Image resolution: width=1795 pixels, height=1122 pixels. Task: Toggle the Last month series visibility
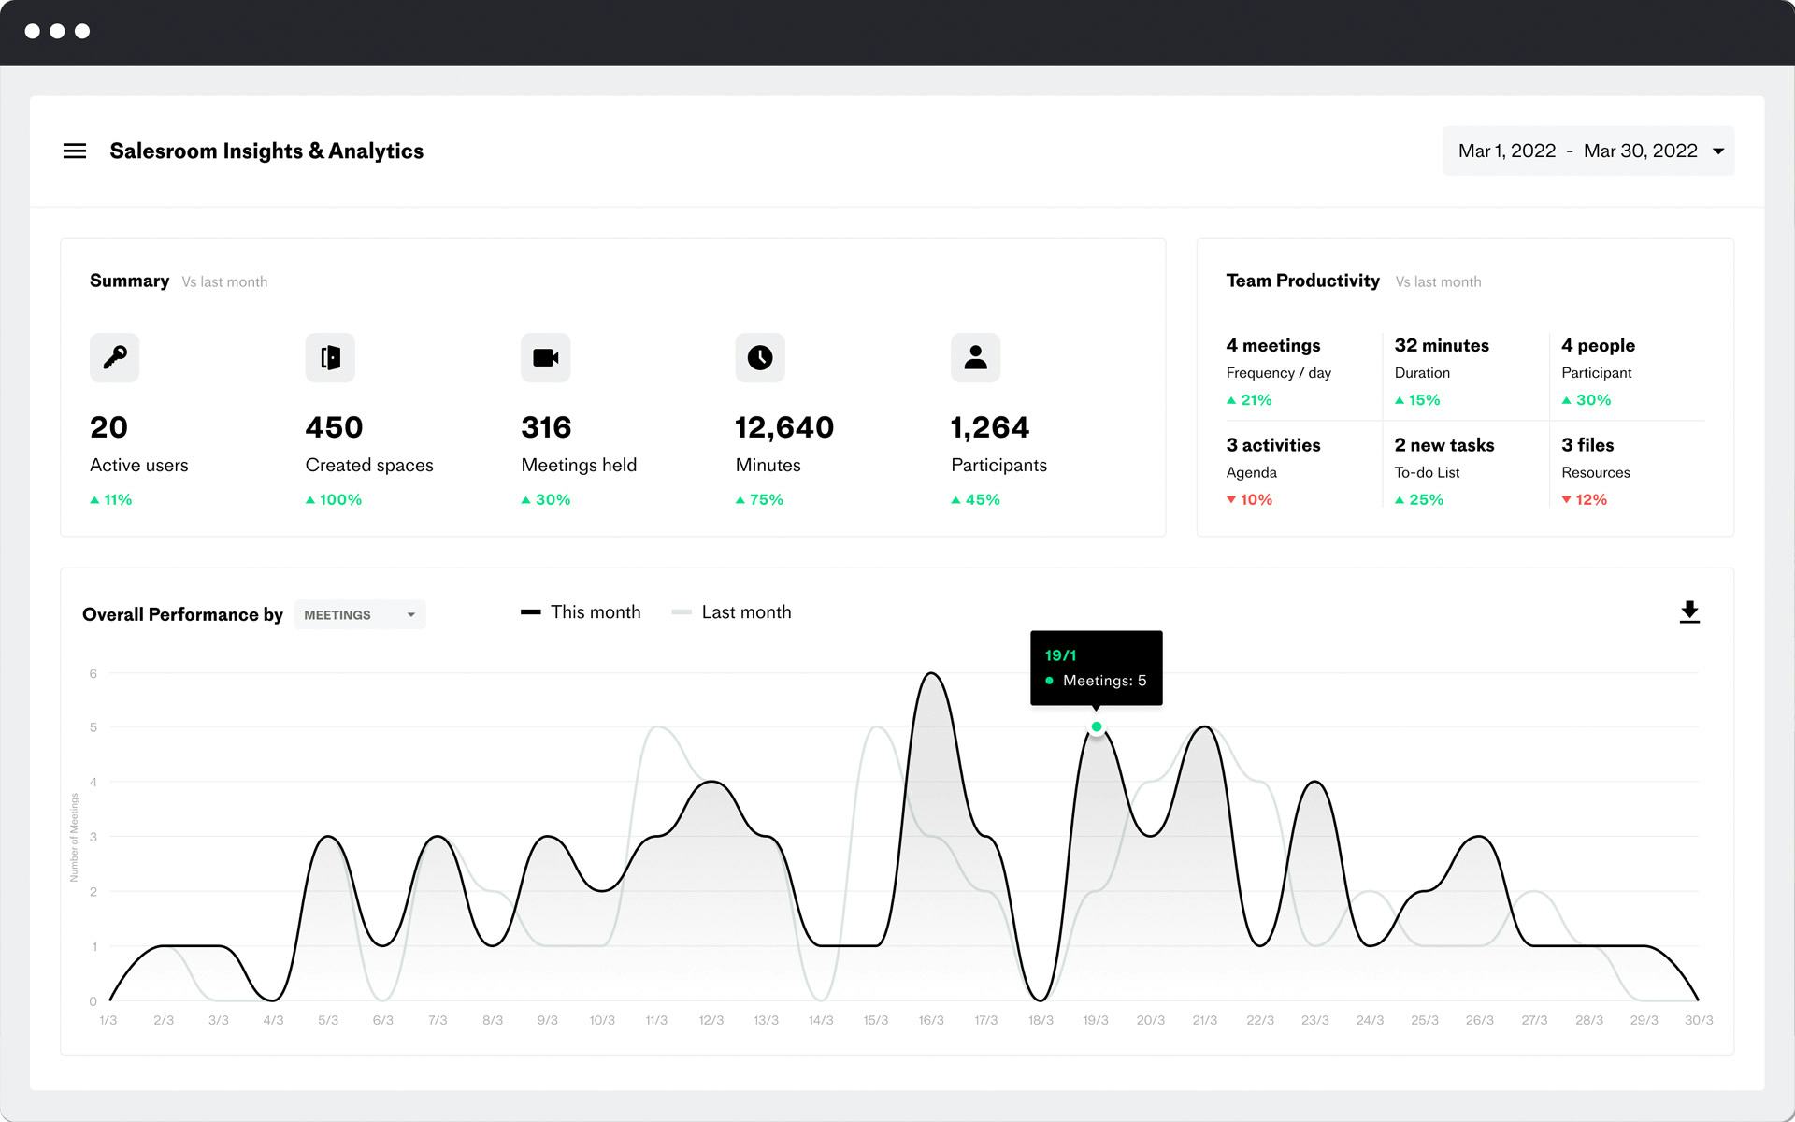[x=731, y=611]
